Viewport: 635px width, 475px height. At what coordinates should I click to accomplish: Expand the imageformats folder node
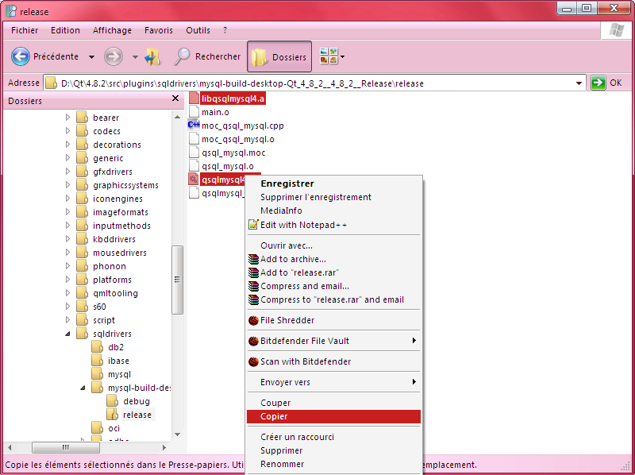point(67,212)
